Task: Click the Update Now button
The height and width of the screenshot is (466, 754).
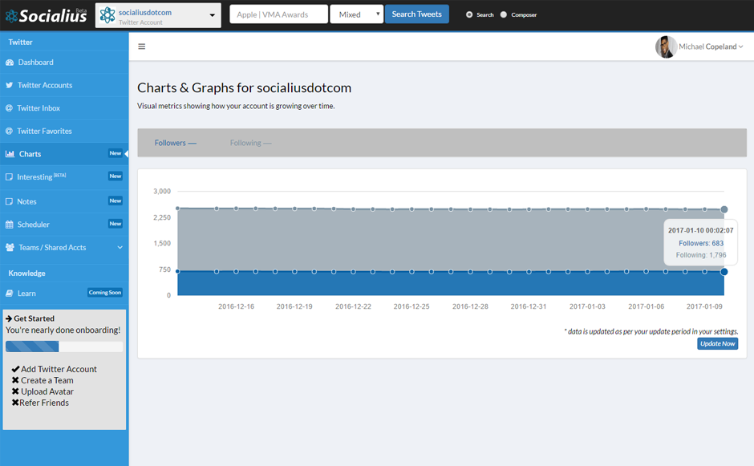Action: (717, 343)
